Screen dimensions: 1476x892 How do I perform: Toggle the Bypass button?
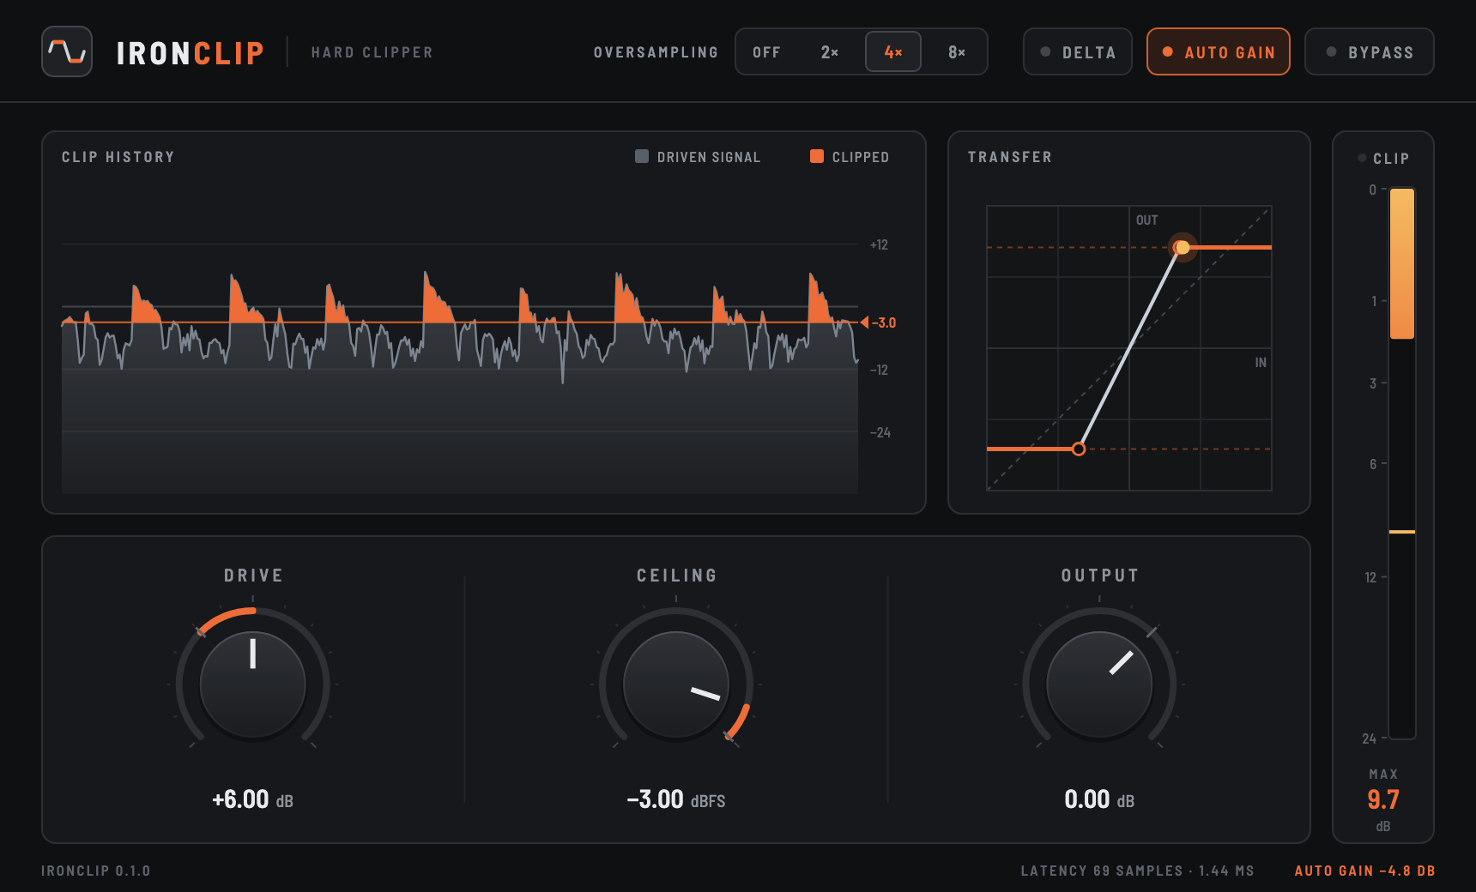[1370, 51]
